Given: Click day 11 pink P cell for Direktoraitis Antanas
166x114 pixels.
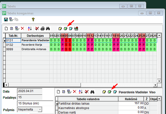Looking at the screenshot, I should 89,49.
